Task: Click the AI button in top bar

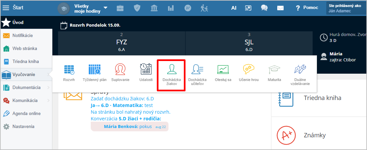Action: (x=234, y=8)
